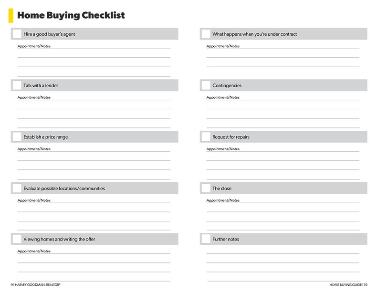Check the 'Request for repairs' box

(x=206, y=137)
